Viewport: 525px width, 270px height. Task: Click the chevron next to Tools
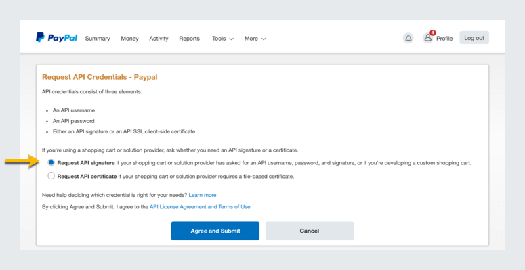232,39
